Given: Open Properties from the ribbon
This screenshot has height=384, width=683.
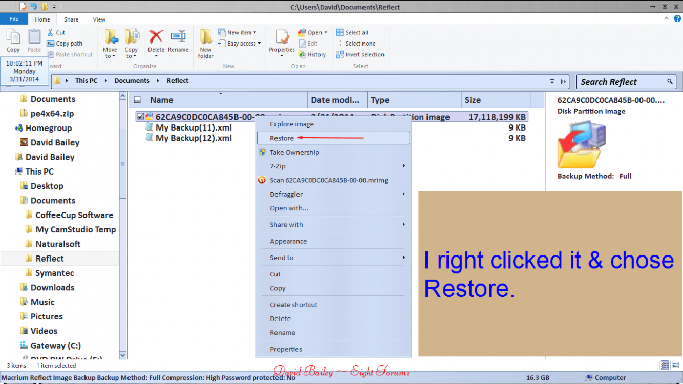Looking at the screenshot, I should click(282, 44).
